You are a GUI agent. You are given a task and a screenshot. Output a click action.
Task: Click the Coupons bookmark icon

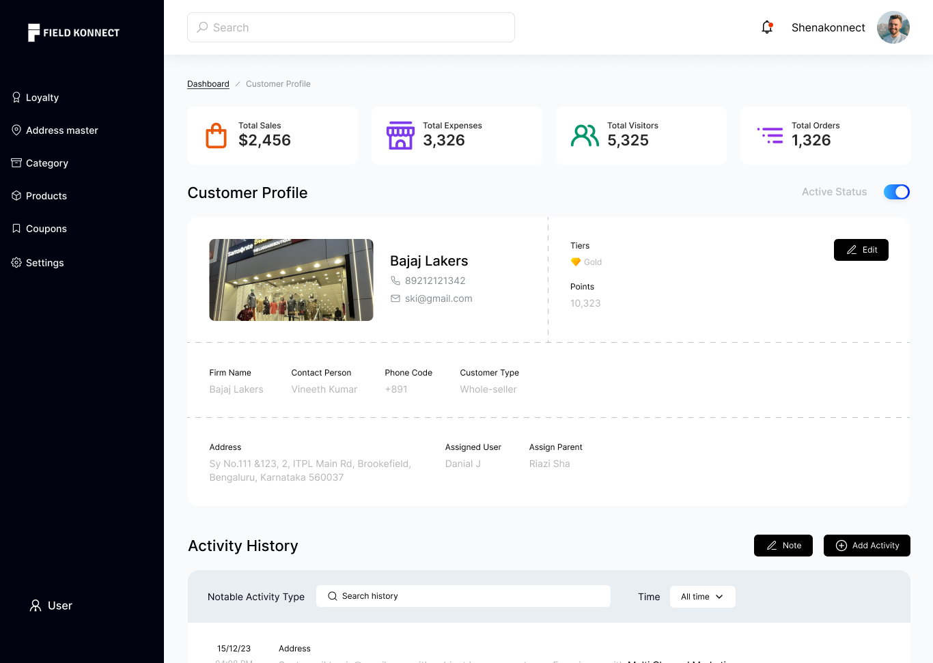click(x=16, y=228)
